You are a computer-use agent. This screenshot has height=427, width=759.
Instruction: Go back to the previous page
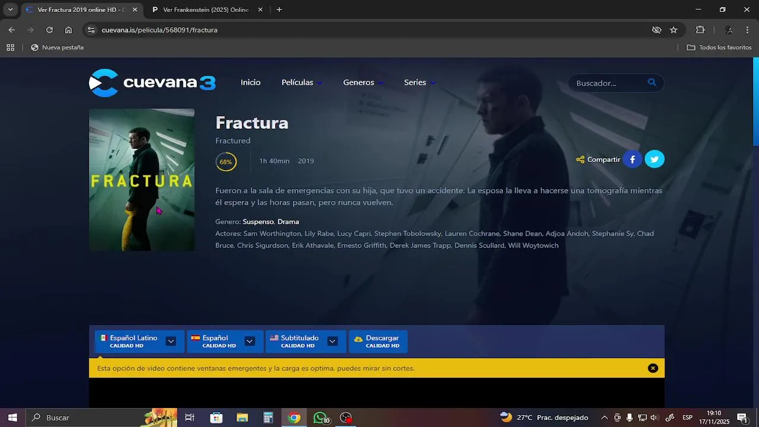(x=11, y=30)
